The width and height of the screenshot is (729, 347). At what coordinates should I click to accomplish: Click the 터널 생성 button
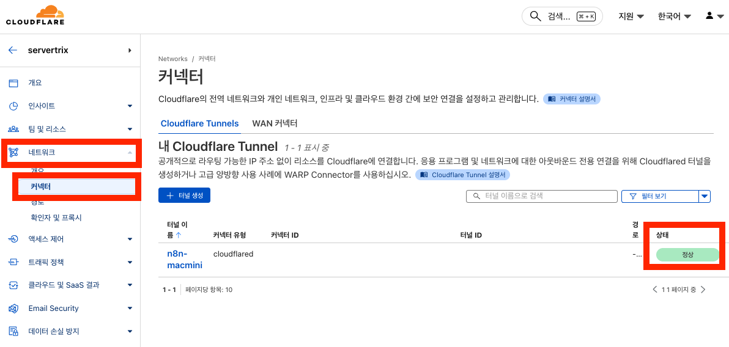click(x=185, y=195)
